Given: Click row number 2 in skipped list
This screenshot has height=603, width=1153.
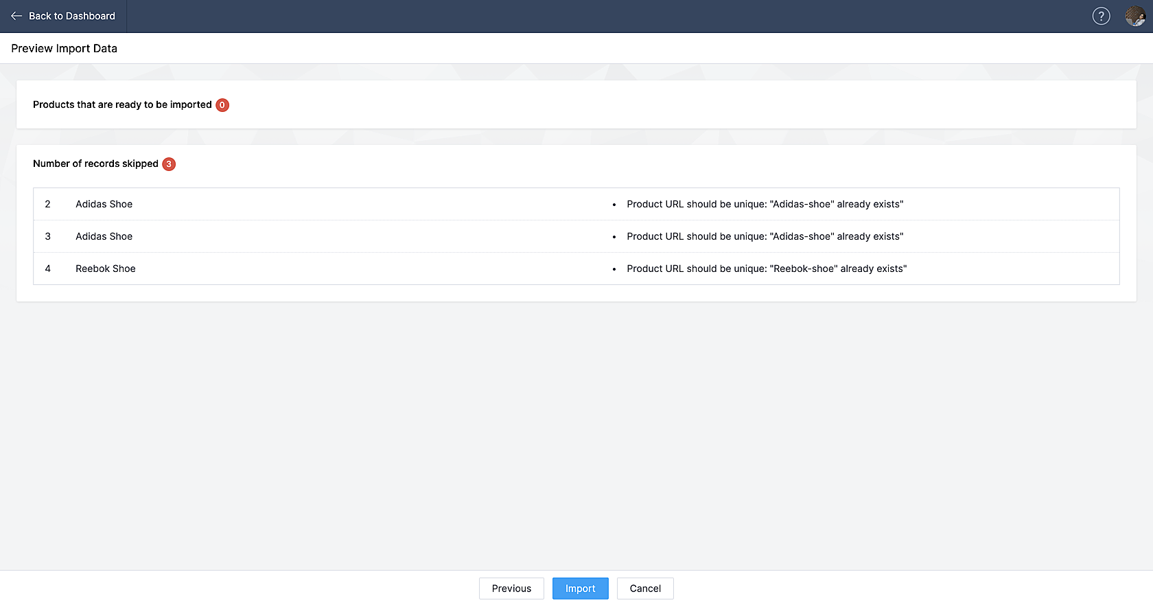Looking at the screenshot, I should point(48,204).
